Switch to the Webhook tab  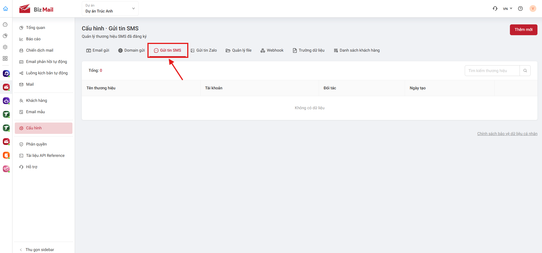272,50
